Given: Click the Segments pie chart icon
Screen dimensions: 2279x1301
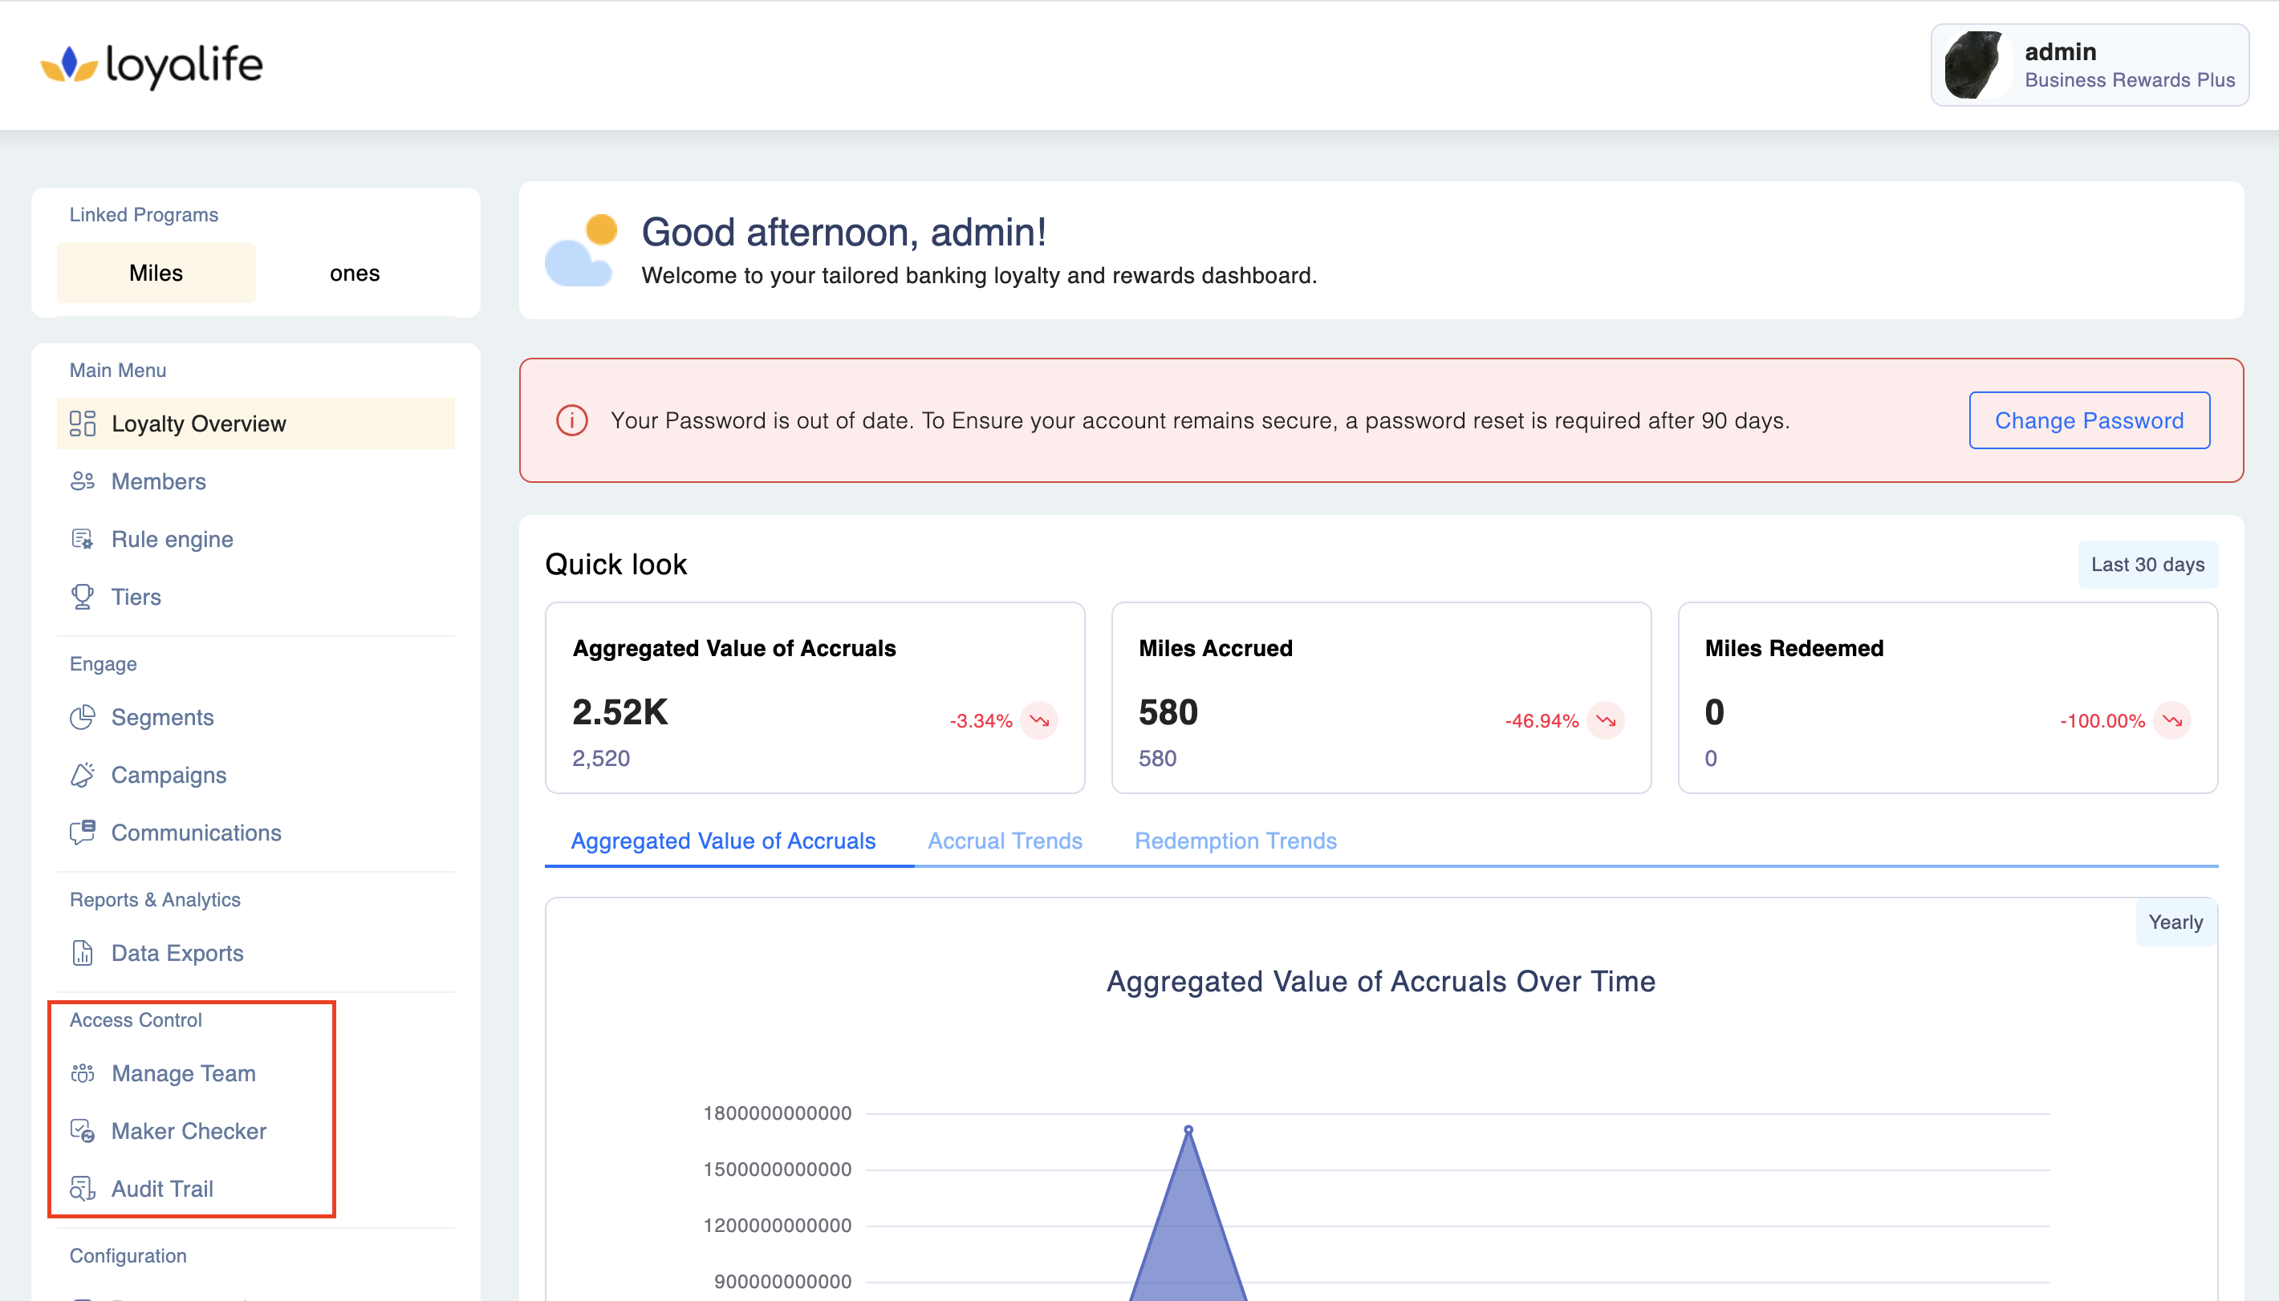Looking at the screenshot, I should click(x=82, y=718).
